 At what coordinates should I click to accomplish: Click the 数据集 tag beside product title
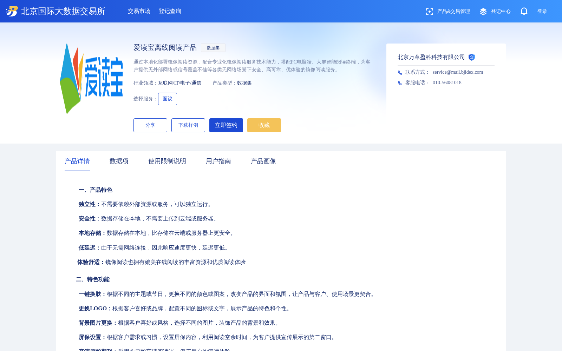213,48
